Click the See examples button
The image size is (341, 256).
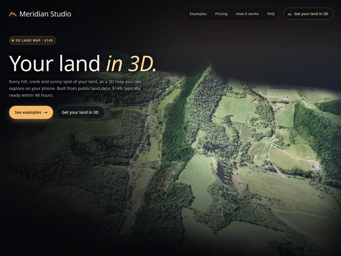[31, 112]
